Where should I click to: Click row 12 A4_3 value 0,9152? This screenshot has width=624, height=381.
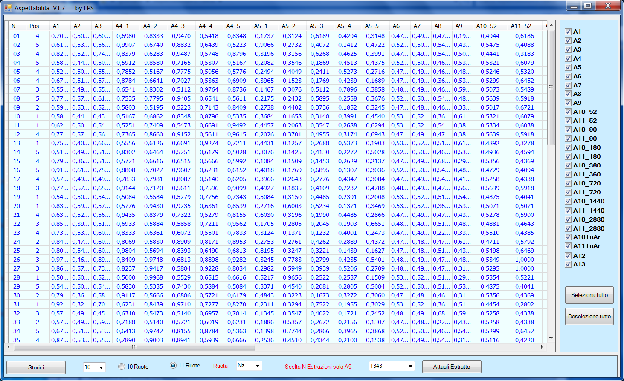click(x=181, y=134)
